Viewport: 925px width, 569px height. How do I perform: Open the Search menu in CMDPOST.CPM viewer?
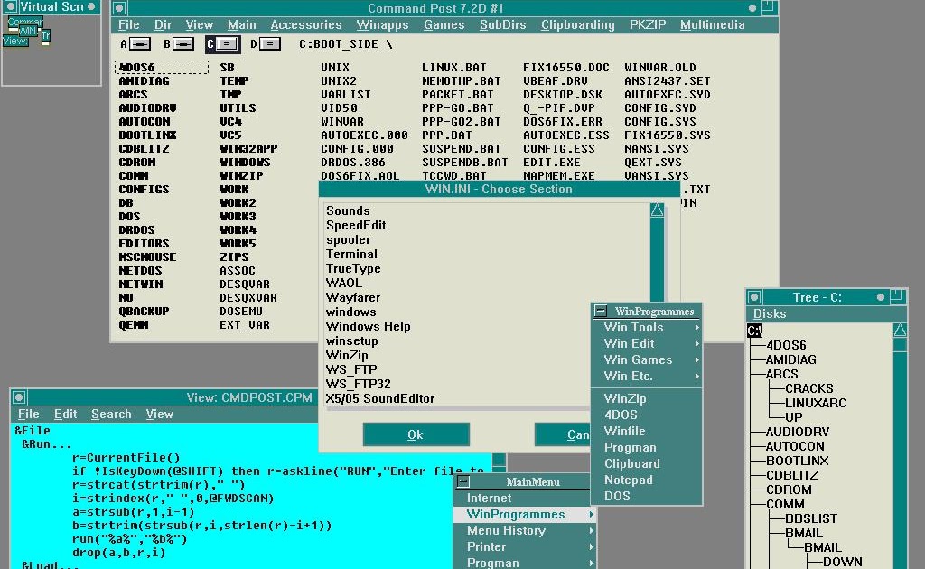(110, 414)
